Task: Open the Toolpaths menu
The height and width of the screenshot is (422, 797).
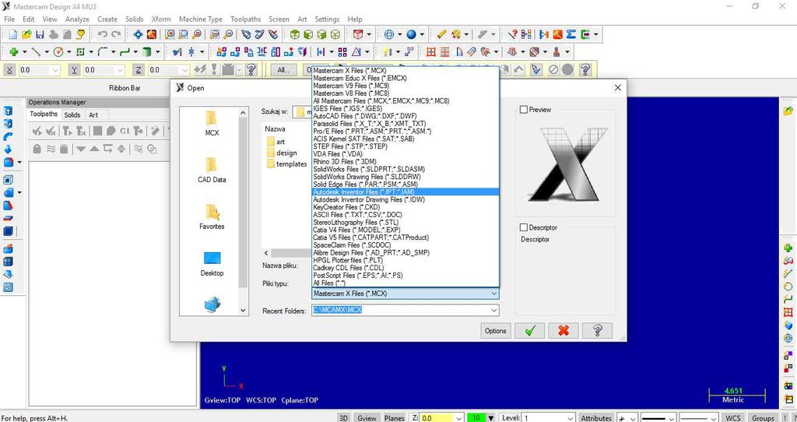Action: tap(245, 19)
